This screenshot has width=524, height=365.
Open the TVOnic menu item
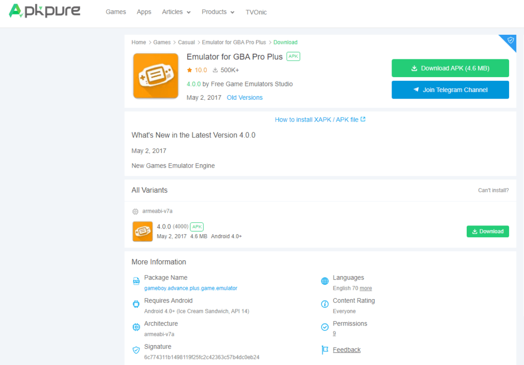tap(256, 12)
